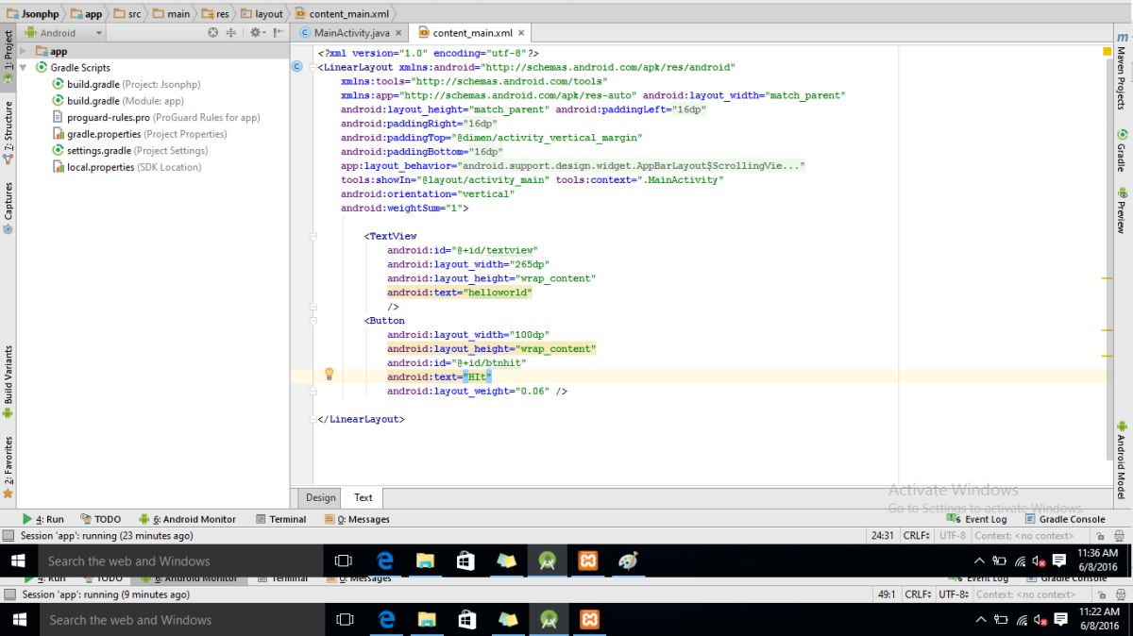The image size is (1133, 636).
Task: Click in the android:text="helloworld" line
Action: pyautogui.click(x=460, y=293)
